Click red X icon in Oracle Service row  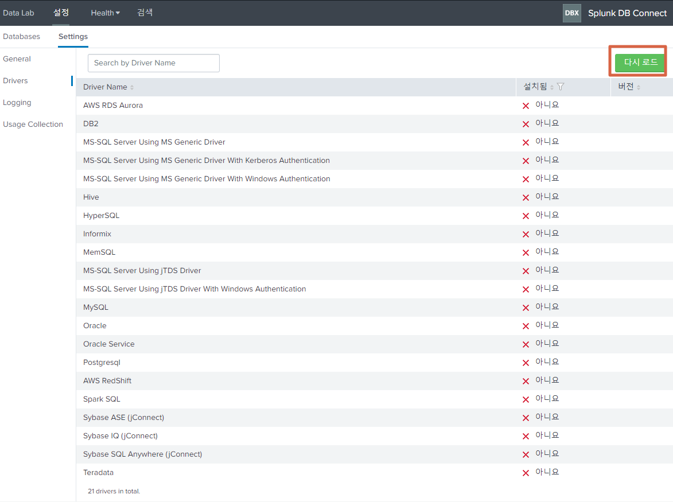pyautogui.click(x=526, y=345)
